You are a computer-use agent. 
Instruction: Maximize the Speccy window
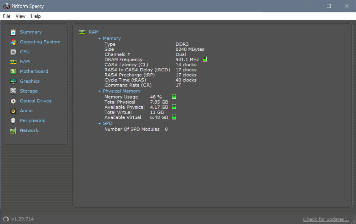[329, 6]
